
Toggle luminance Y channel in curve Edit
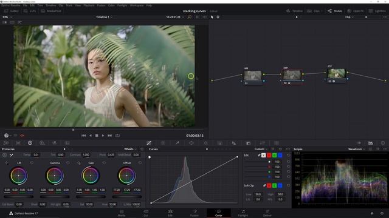(x=263, y=155)
